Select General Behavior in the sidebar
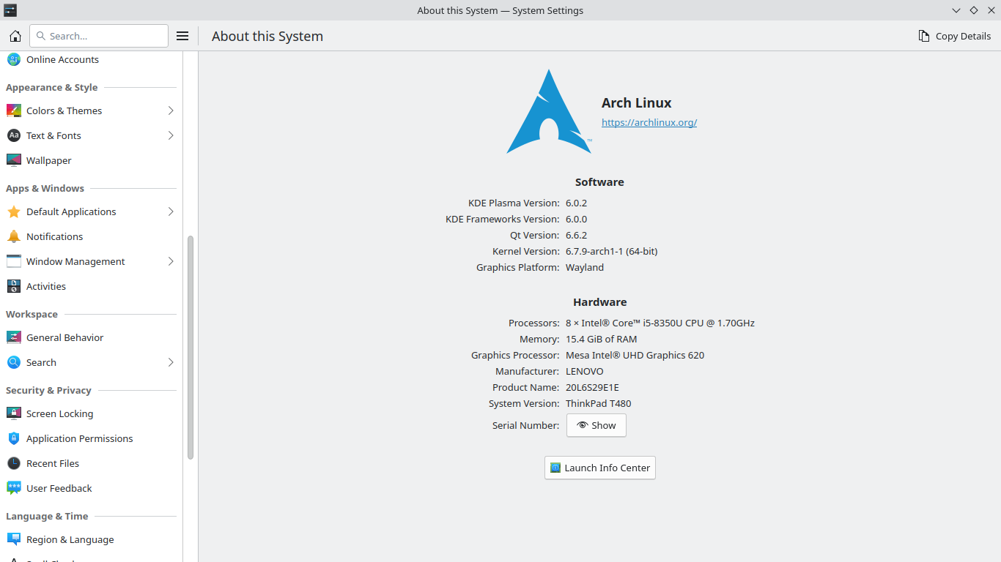This screenshot has height=562, width=1001. [64, 337]
